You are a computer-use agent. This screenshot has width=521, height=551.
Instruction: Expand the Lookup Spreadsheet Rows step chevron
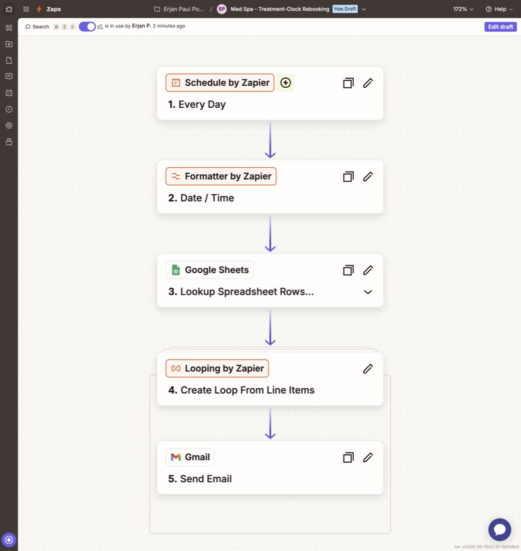(x=368, y=292)
